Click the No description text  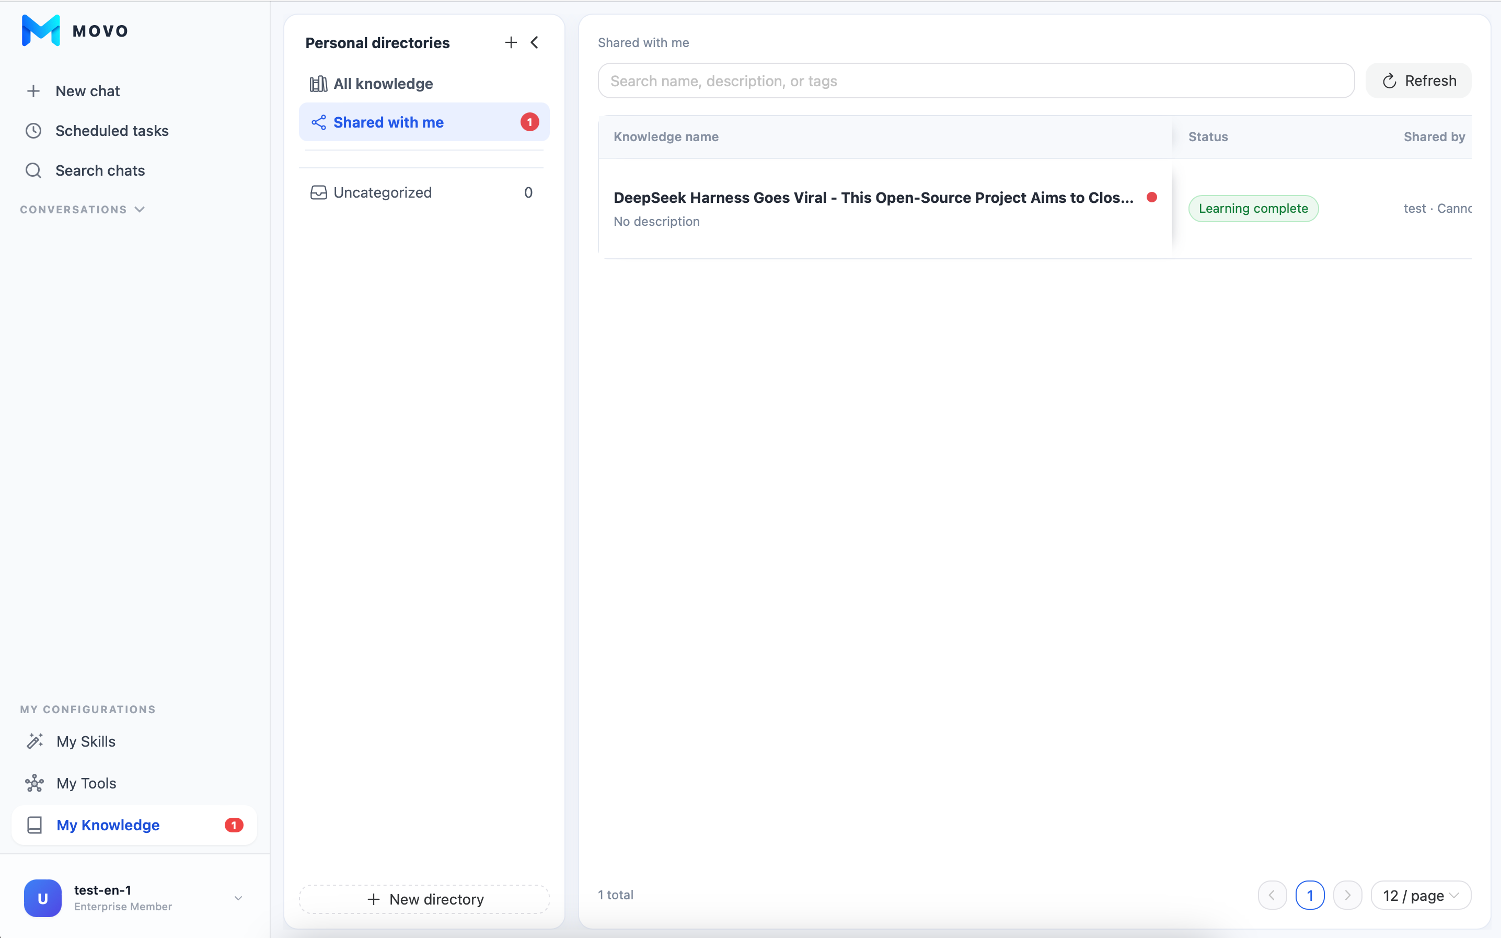656,222
